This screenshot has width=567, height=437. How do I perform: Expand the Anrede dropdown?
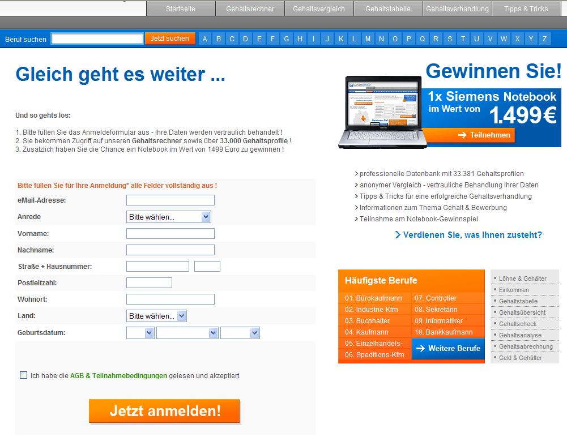169,217
